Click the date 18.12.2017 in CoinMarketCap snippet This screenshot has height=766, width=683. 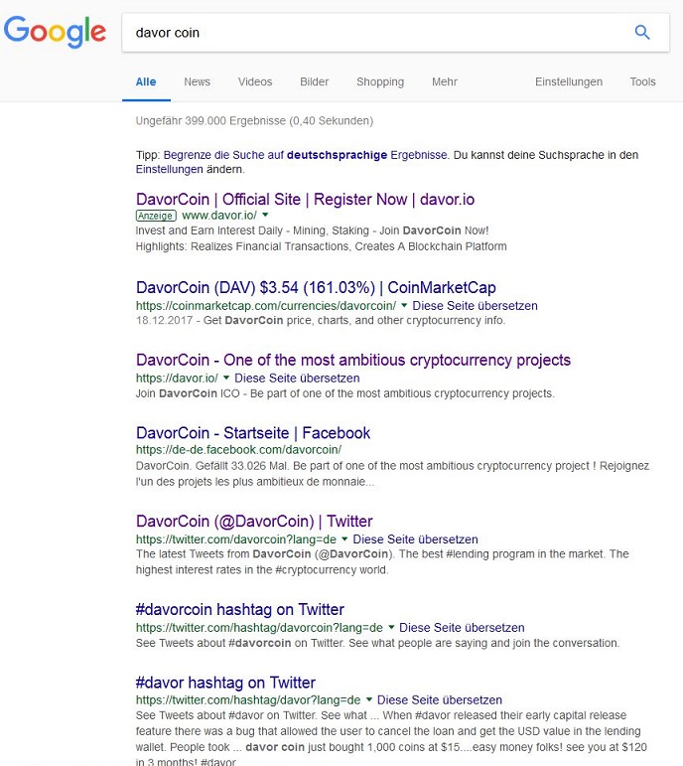point(164,321)
